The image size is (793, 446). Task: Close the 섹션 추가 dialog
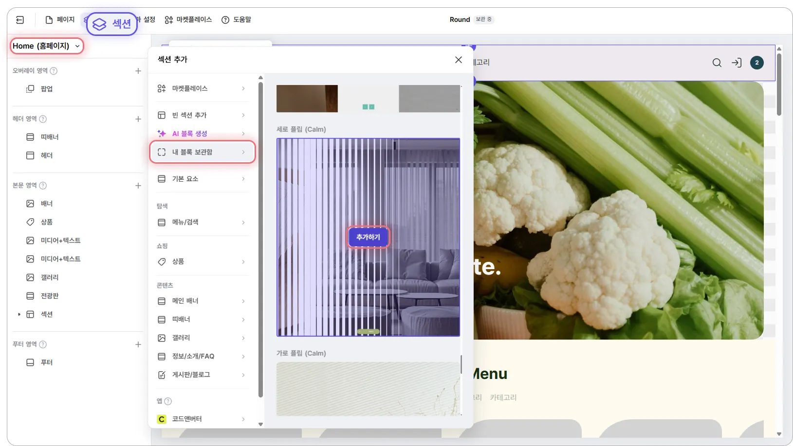459,60
